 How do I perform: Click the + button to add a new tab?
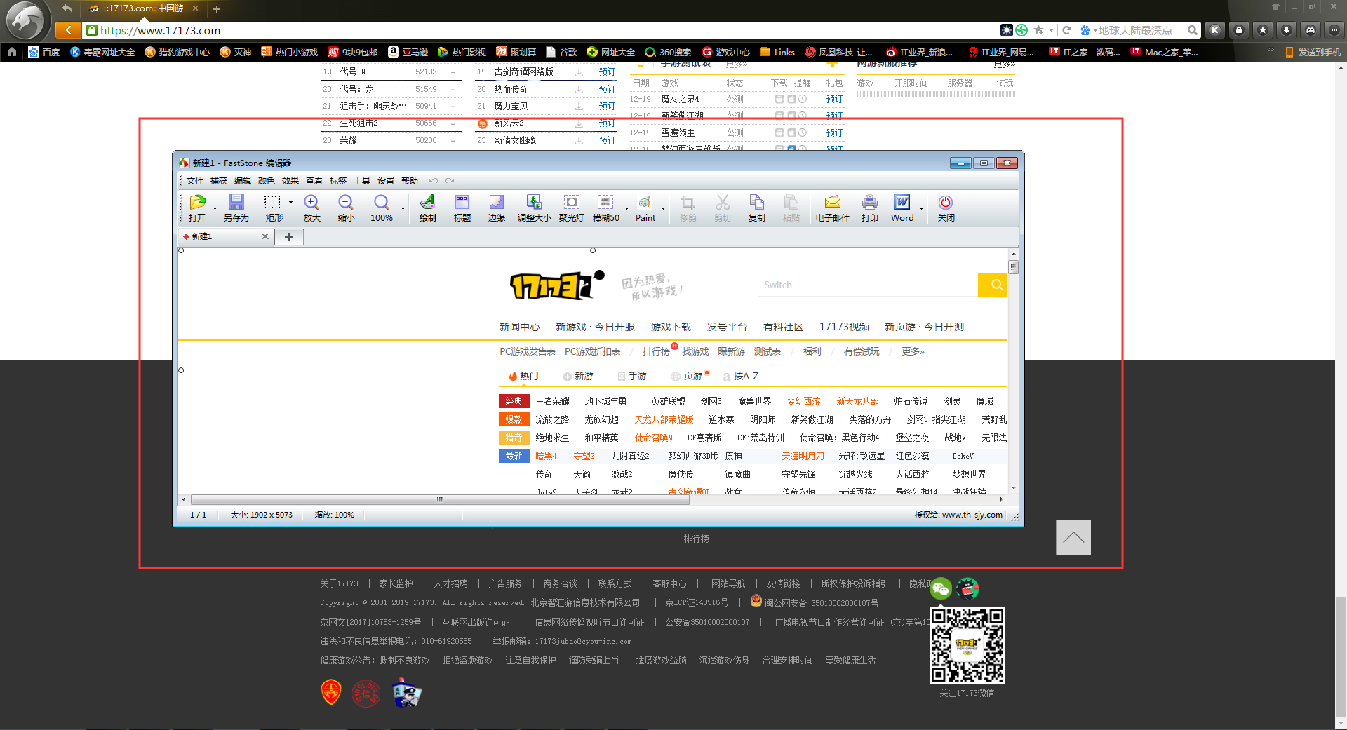(x=288, y=237)
